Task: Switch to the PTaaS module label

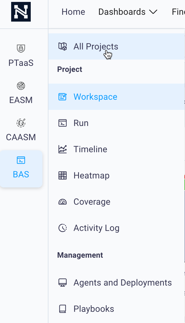Action: click(21, 63)
